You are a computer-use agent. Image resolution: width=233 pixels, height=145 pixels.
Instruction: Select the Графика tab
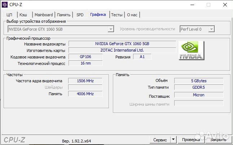[x=98, y=14]
